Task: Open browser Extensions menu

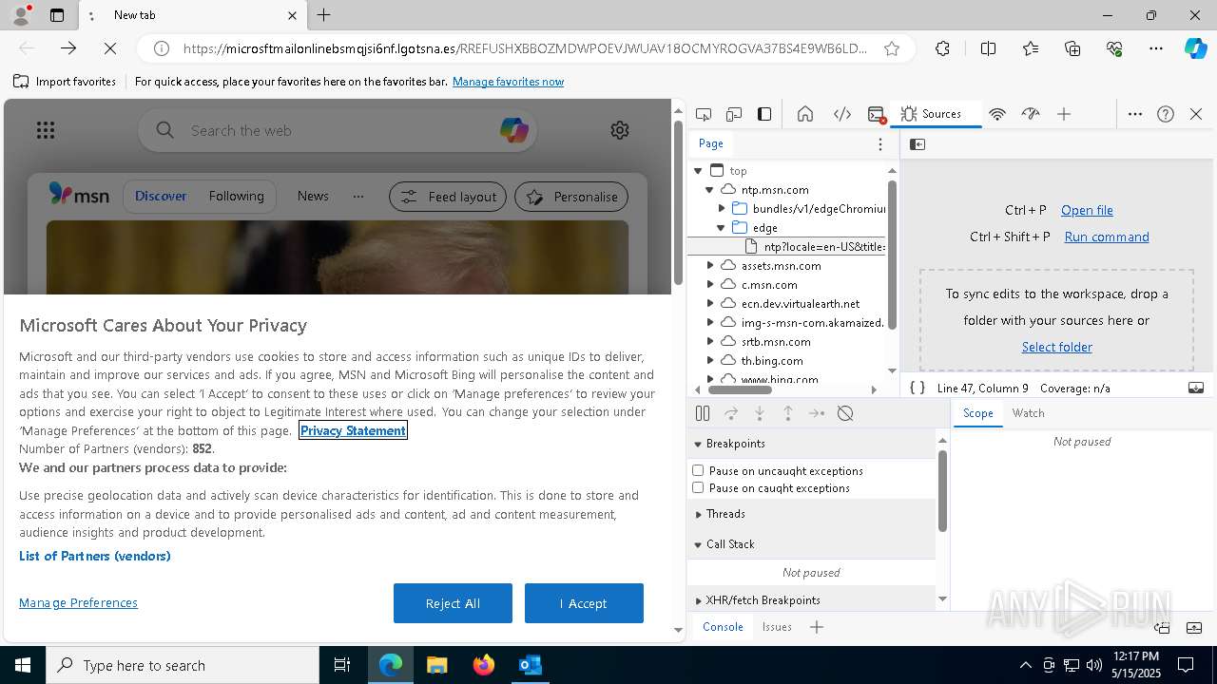Action: 942,48
